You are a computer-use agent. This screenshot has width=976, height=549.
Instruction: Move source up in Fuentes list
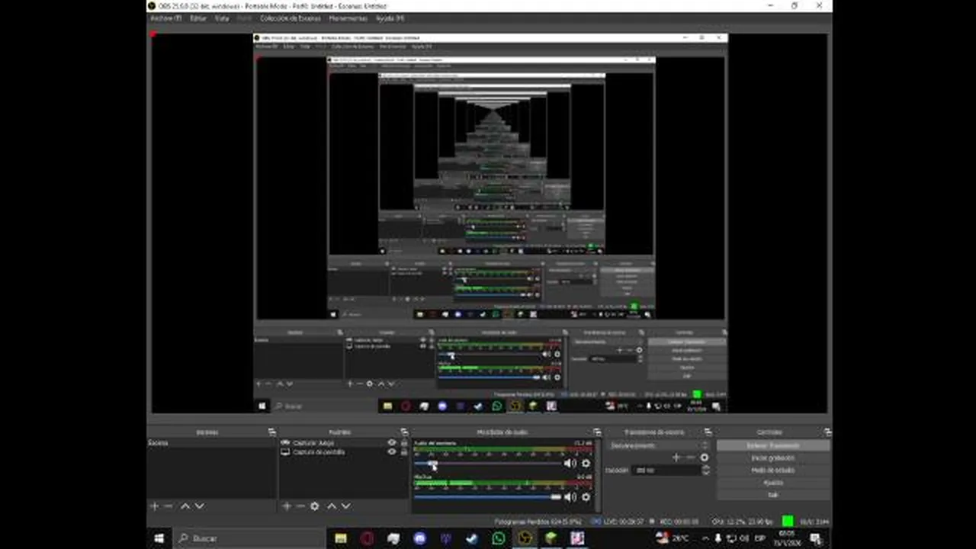coord(331,506)
